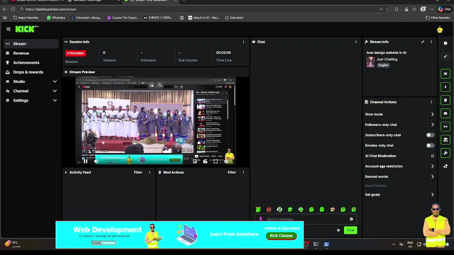Switch to the dashboard.kick.com Stream browser tab
The image size is (454, 255).
[151, 1]
